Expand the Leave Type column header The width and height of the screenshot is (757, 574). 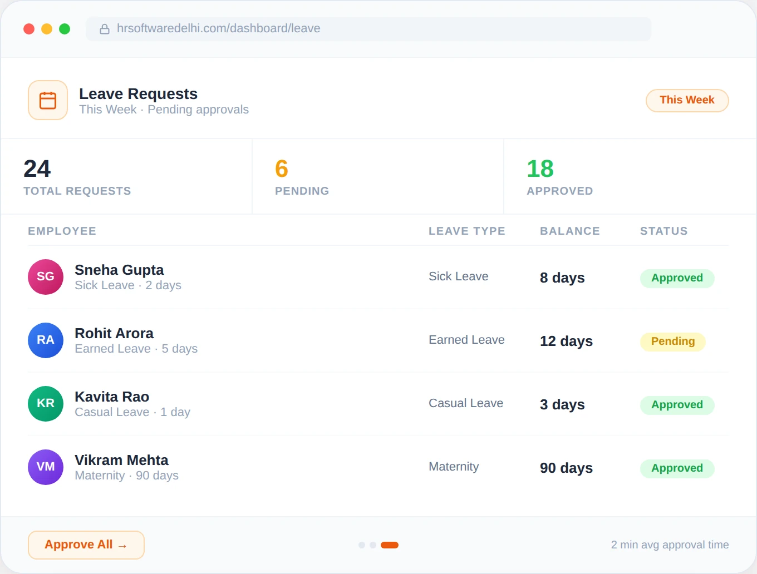(466, 231)
